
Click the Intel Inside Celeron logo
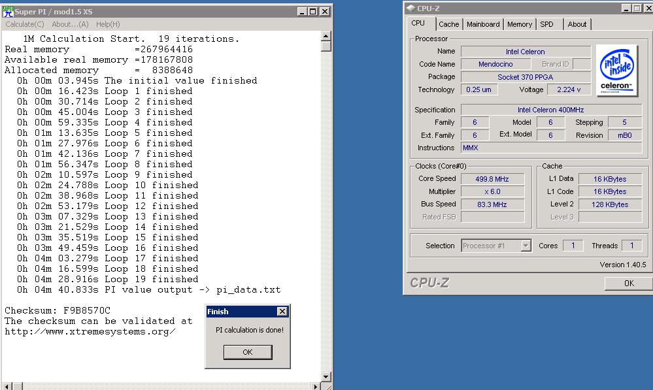coord(617,71)
